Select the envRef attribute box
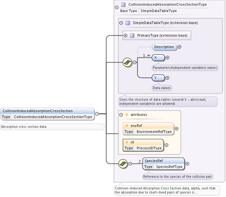 [148, 129]
